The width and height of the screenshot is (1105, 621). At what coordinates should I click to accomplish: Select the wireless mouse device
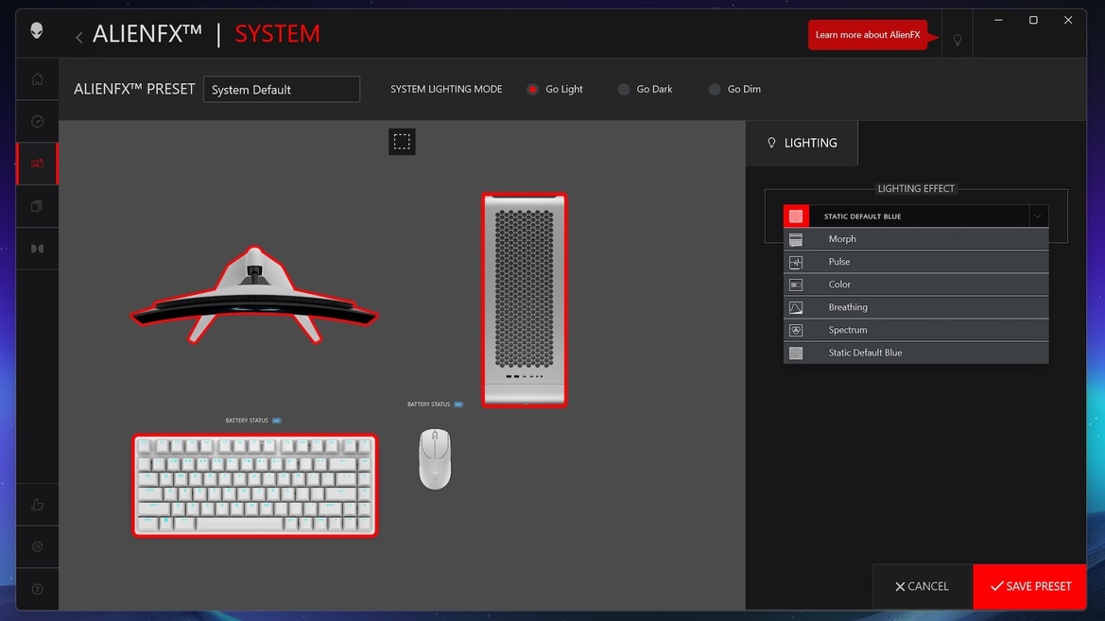pos(435,458)
